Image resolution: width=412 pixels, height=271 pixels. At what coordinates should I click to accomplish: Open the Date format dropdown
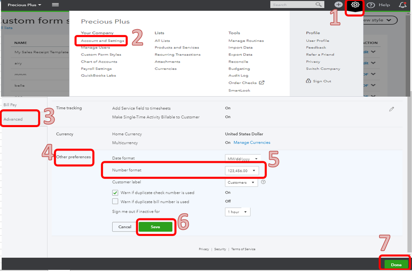(242, 159)
